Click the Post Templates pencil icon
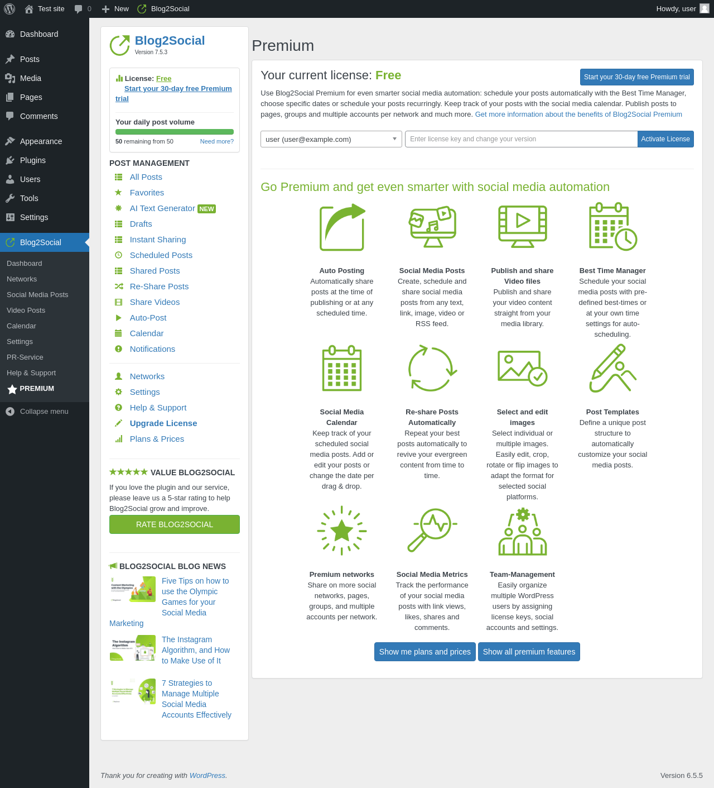 (613, 368)
